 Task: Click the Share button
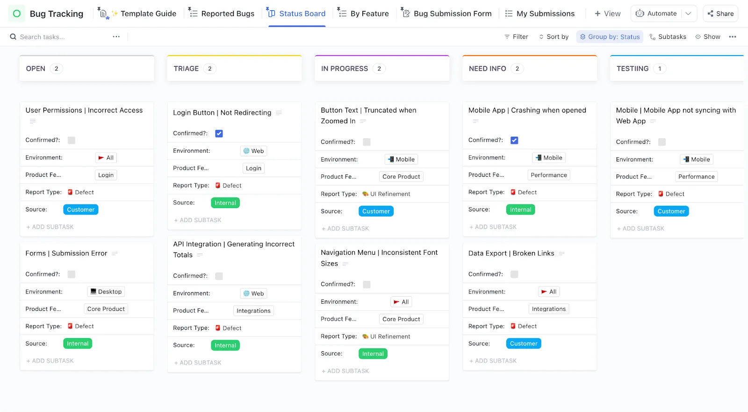(x=720, y=14)
